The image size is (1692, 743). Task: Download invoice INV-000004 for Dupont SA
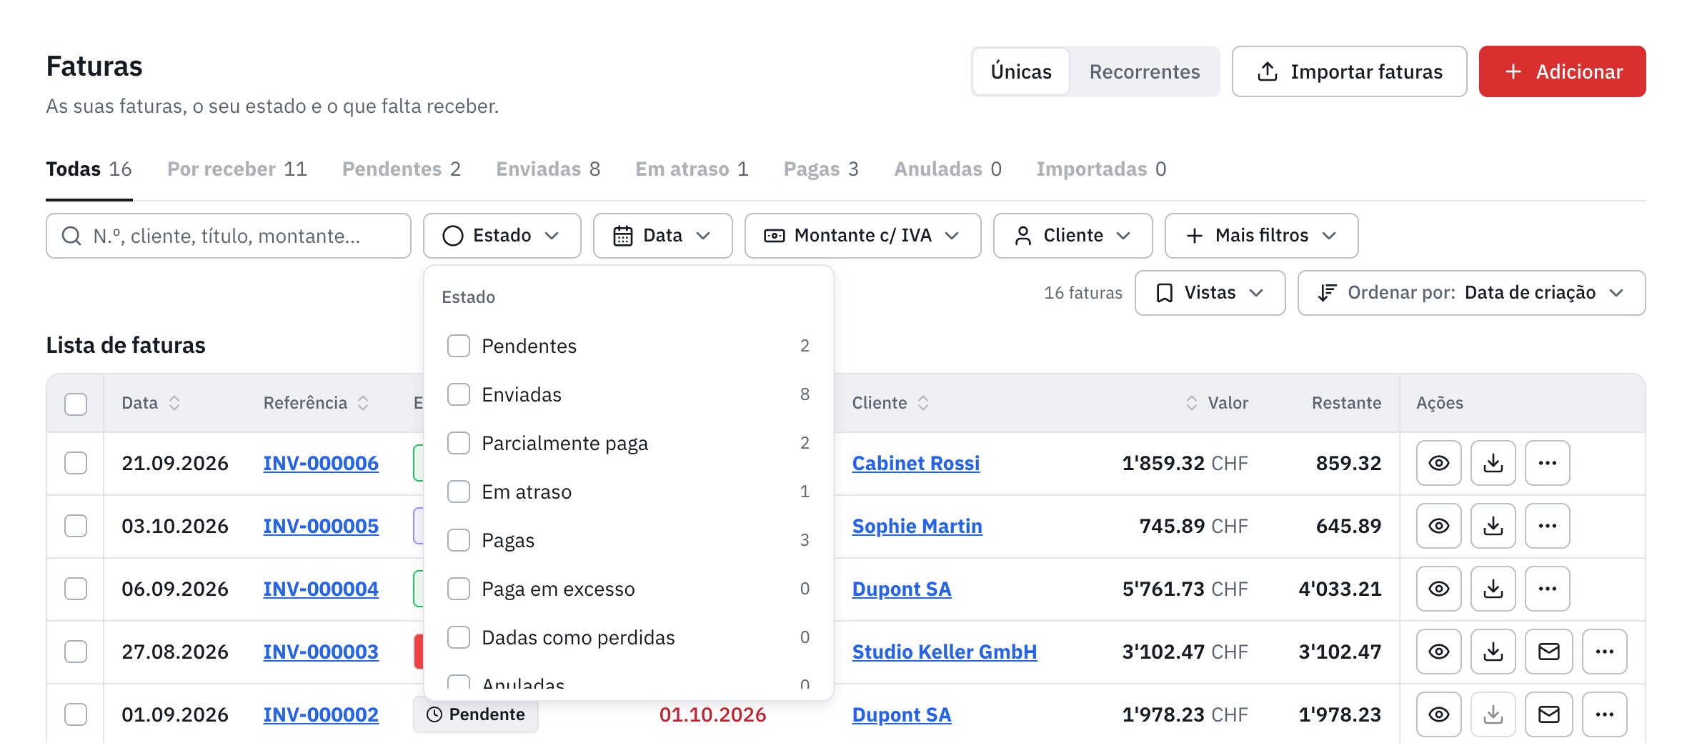pos(1493,589)
